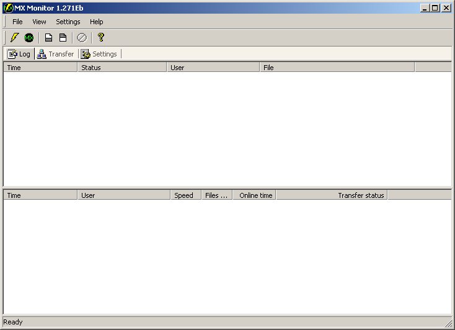This screenshot has height=330, width=455.
Task: Sort the log by File column header
Action: click(337, 68)
